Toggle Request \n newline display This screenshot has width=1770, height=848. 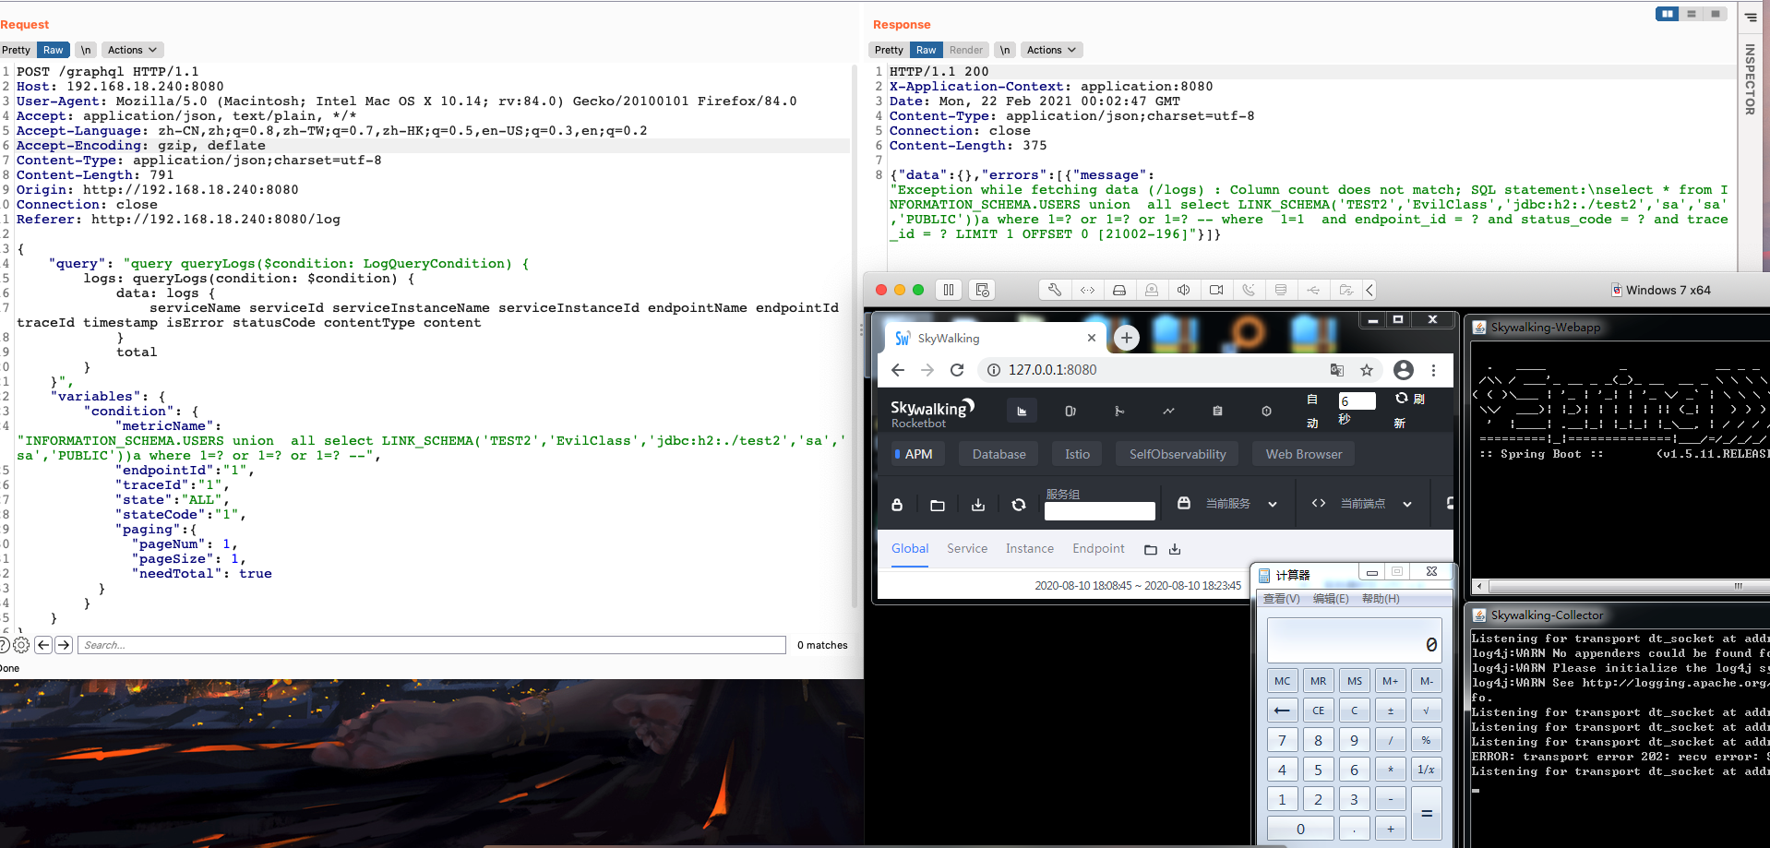[x=85, y=50]
